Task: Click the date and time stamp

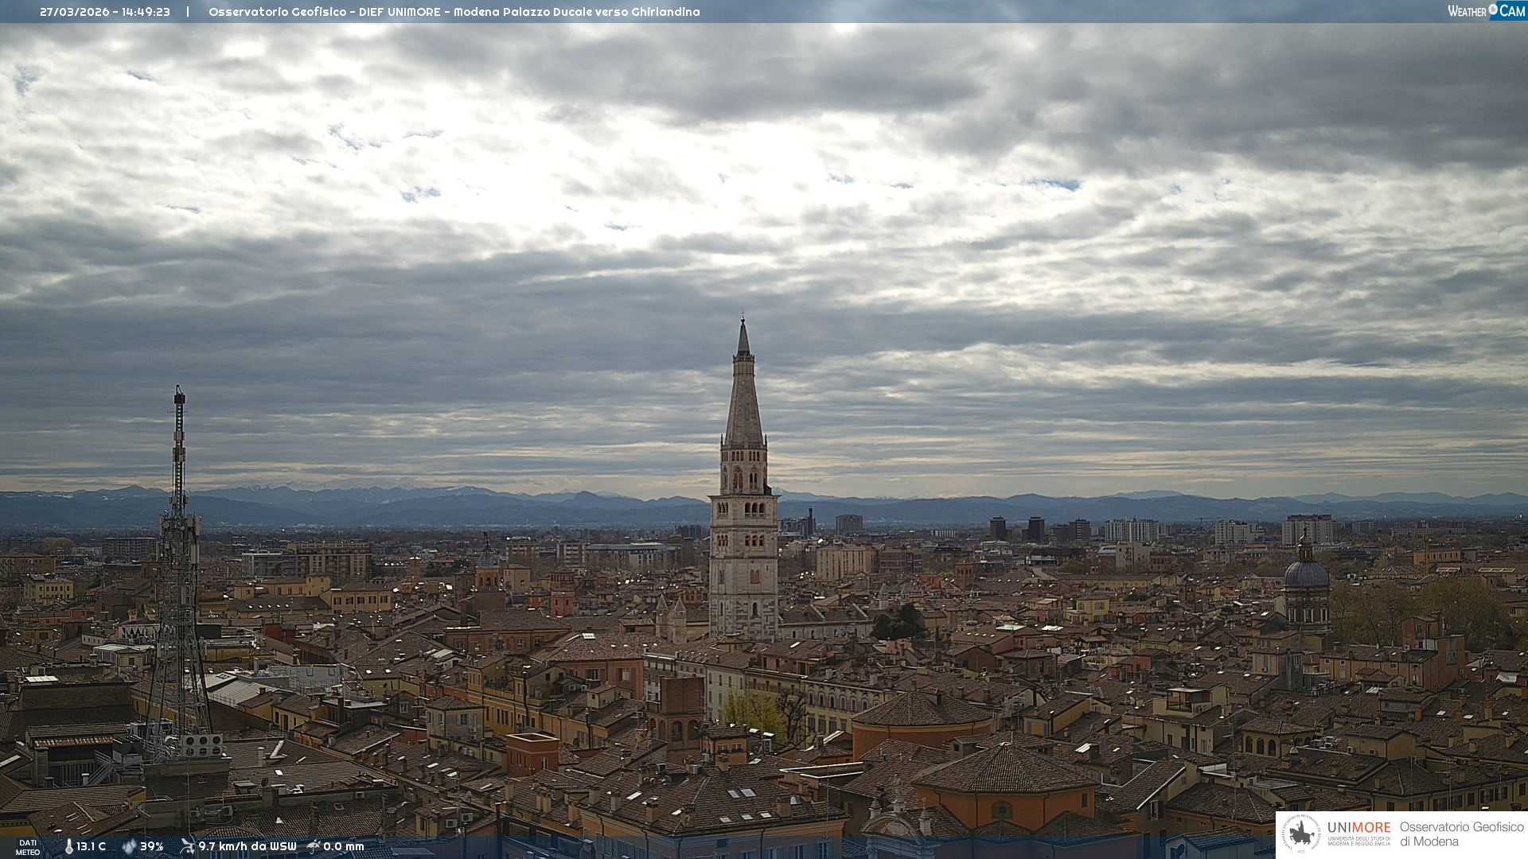Action: pyautogui.click(x=105, y=12)
